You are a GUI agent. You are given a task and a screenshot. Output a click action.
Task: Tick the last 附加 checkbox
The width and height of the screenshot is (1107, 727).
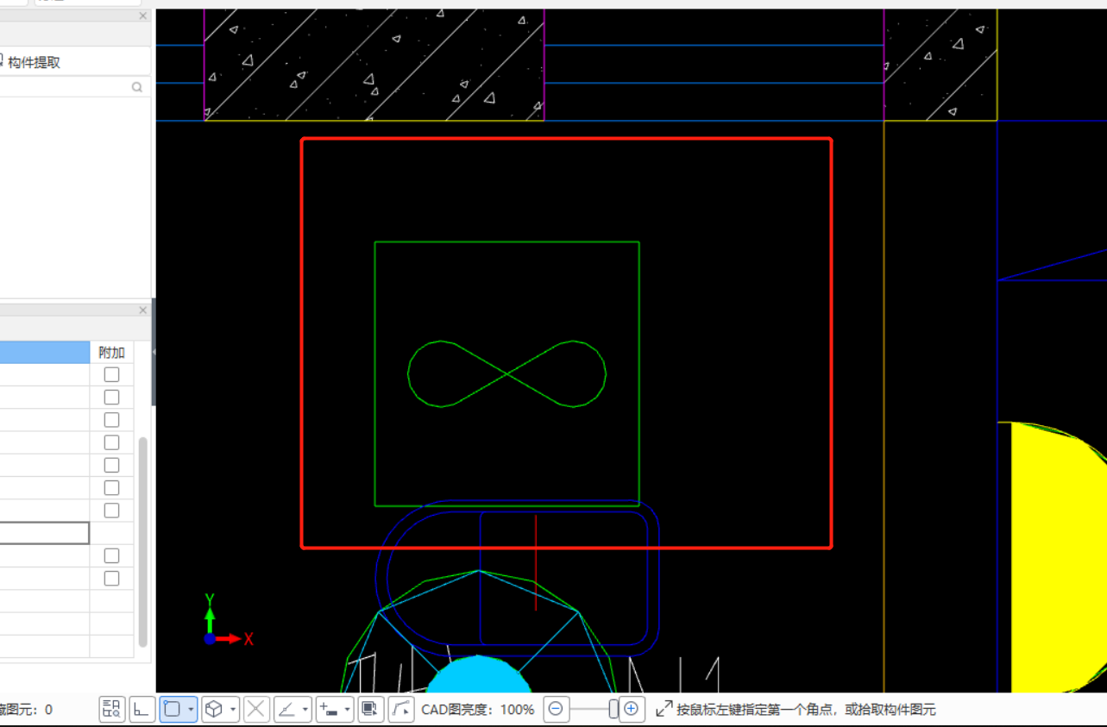tap(111, 578)
